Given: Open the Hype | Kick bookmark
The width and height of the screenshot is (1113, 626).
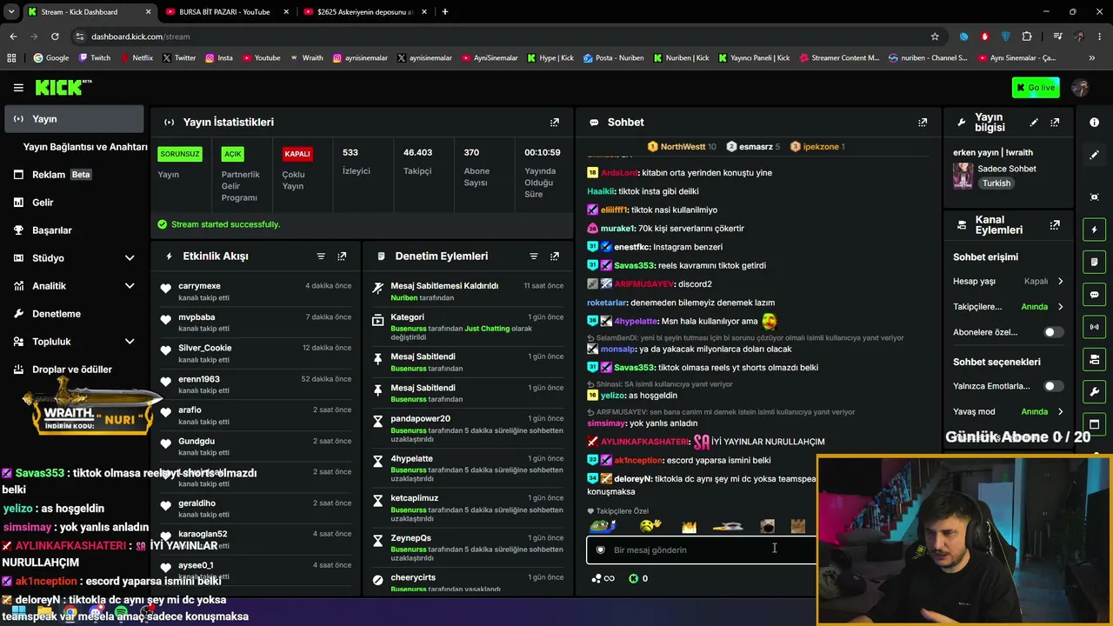Looking at the screenshot, I should click(550, 58).
